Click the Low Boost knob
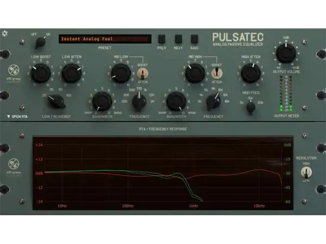Screen dimensions: 326x244 41,73
